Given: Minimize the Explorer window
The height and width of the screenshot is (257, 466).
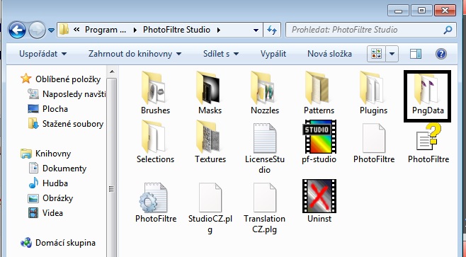Looking at the screenshot, I should [398, 11].
